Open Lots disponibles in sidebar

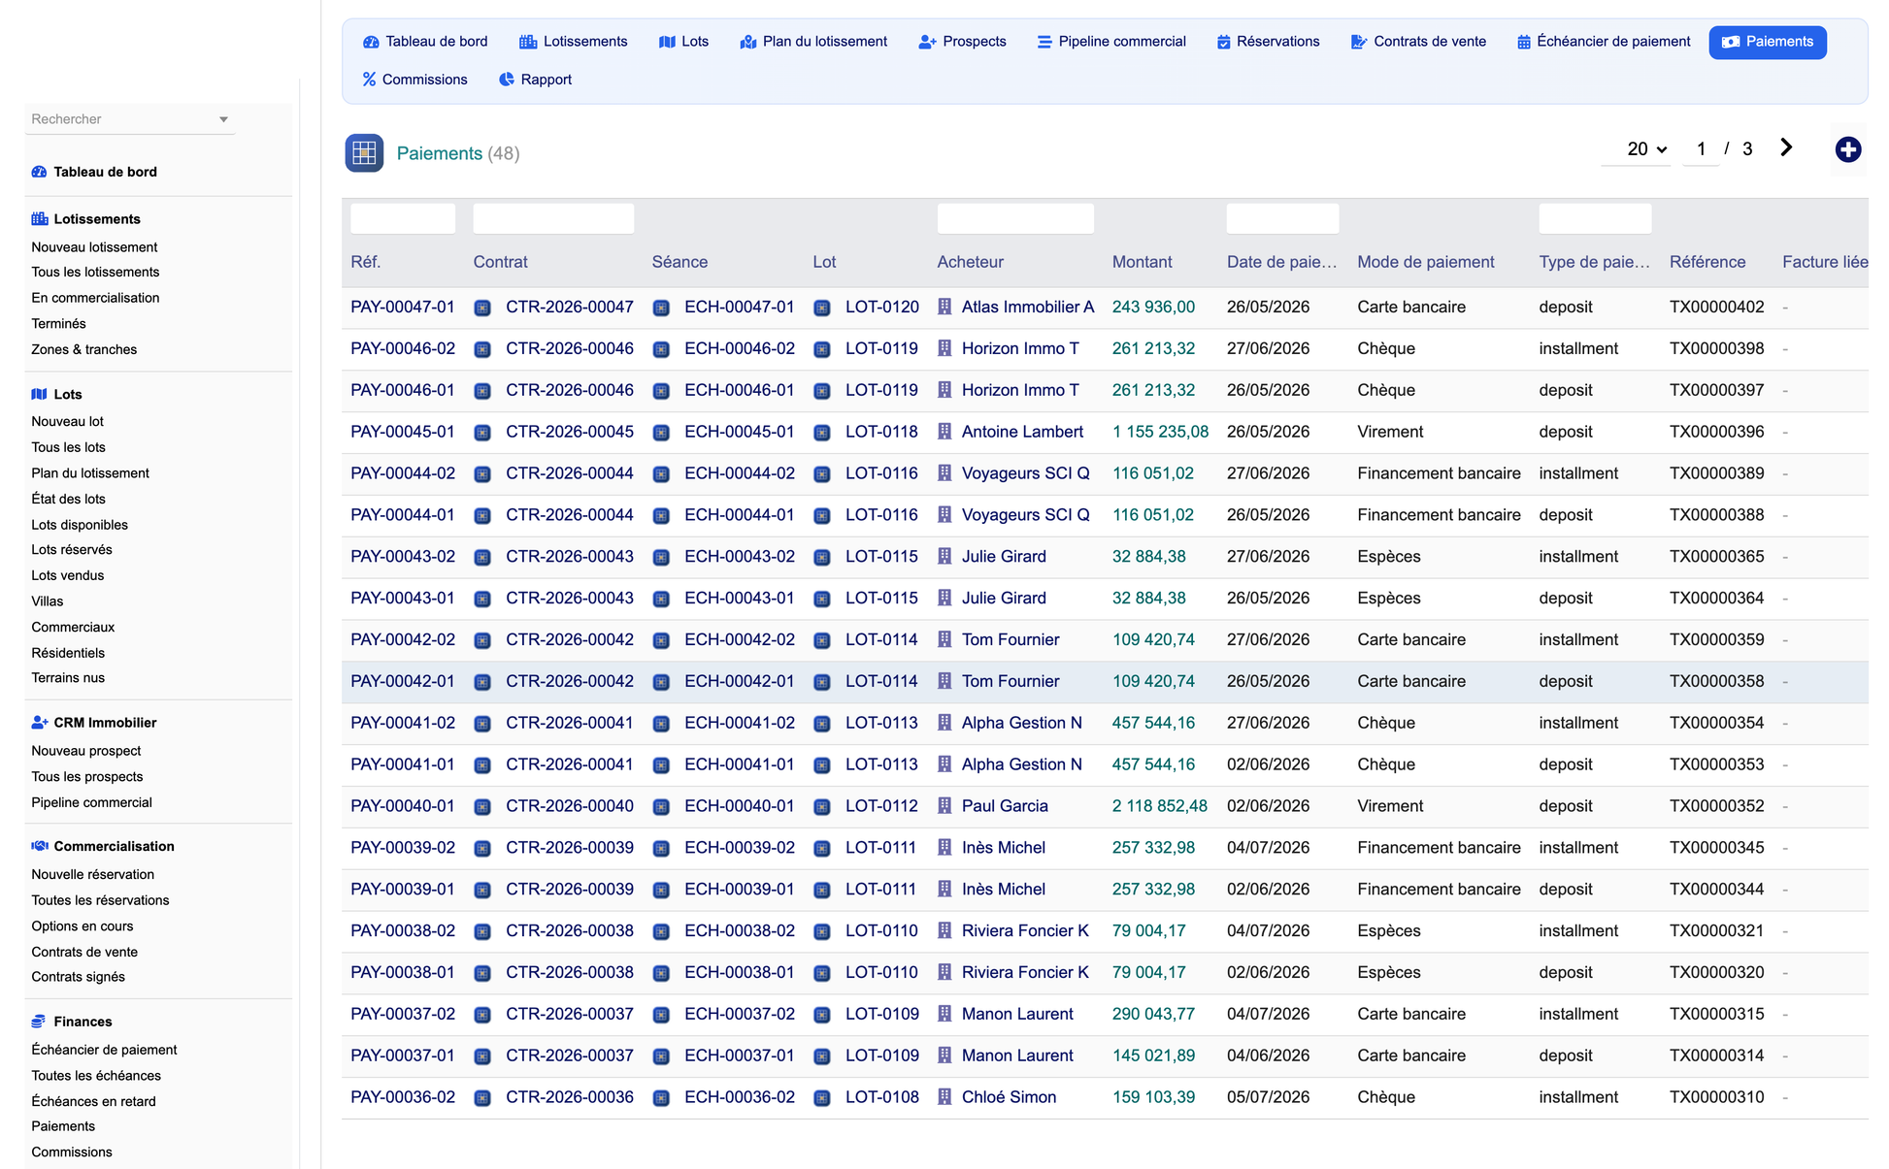(x=80, y=525)
